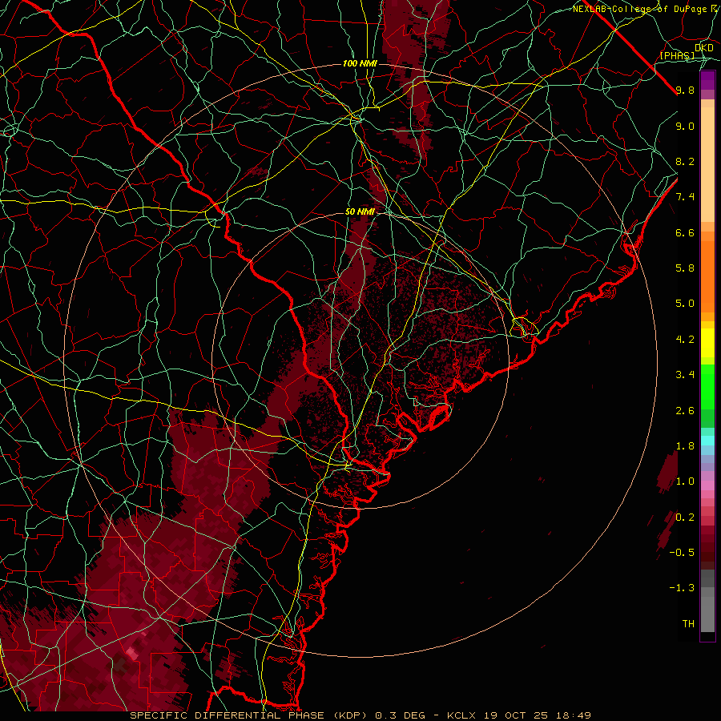Click the DKD label above the color scale
Screen dimensions: 721x721
pyautogui.click(x=704, y=47)
